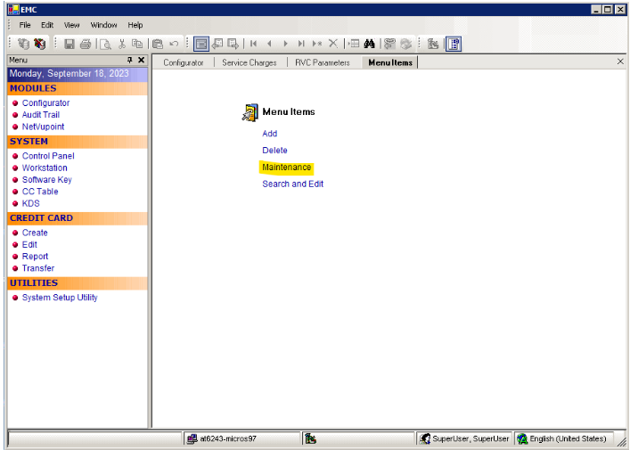Open the File menu
Viewport: 630px width, 450px height.
[25, 25]
